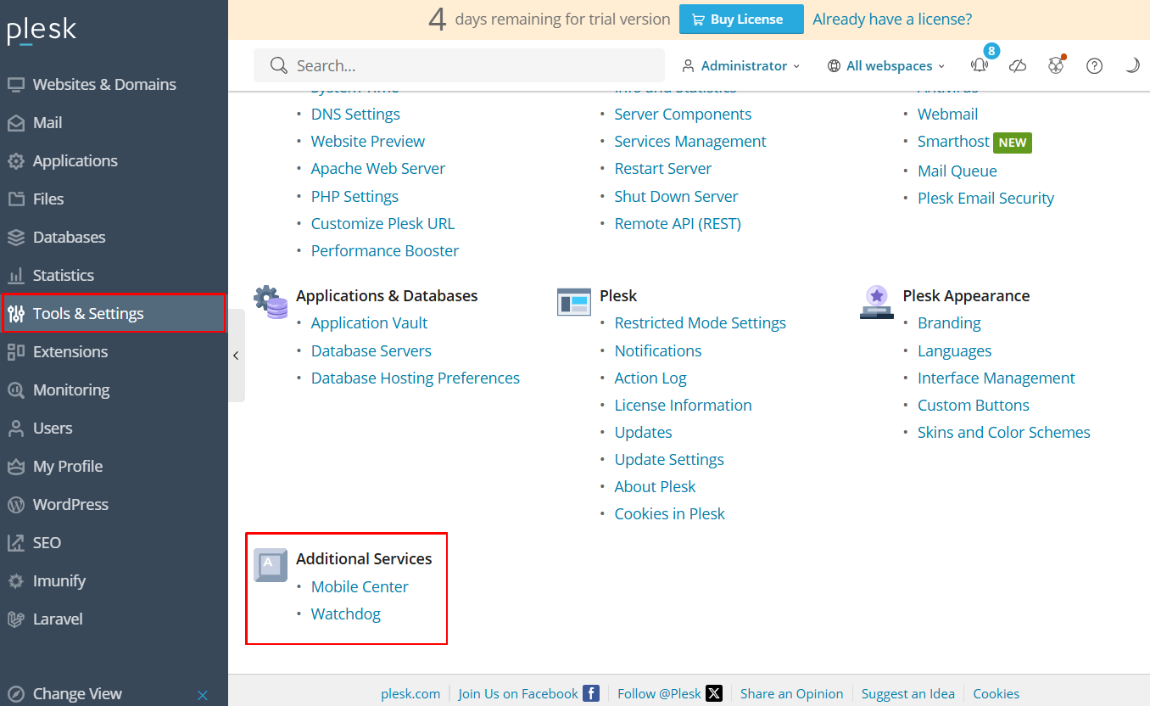Click the Laravel logo icon in sidebar
1150x706 pixels.
(x=16, y=619)
